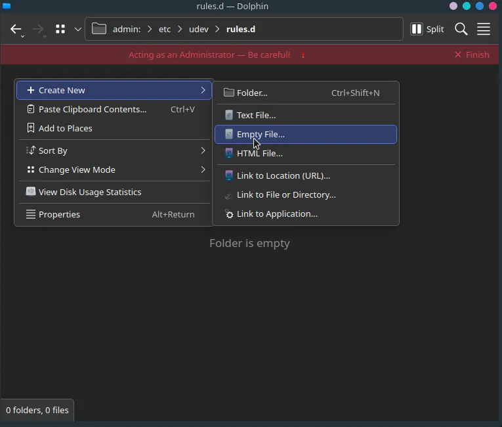Create a new Folder
This screenshot has width=502, height=427.
click(306, 93)
